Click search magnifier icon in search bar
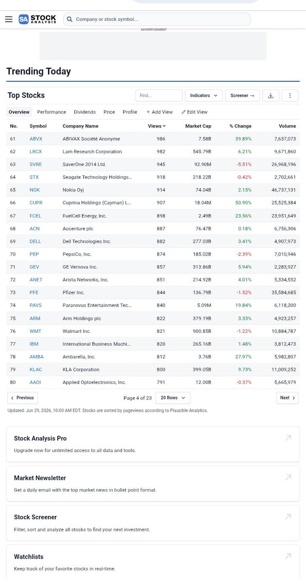306x584 pixels. (x=70, y=19)
